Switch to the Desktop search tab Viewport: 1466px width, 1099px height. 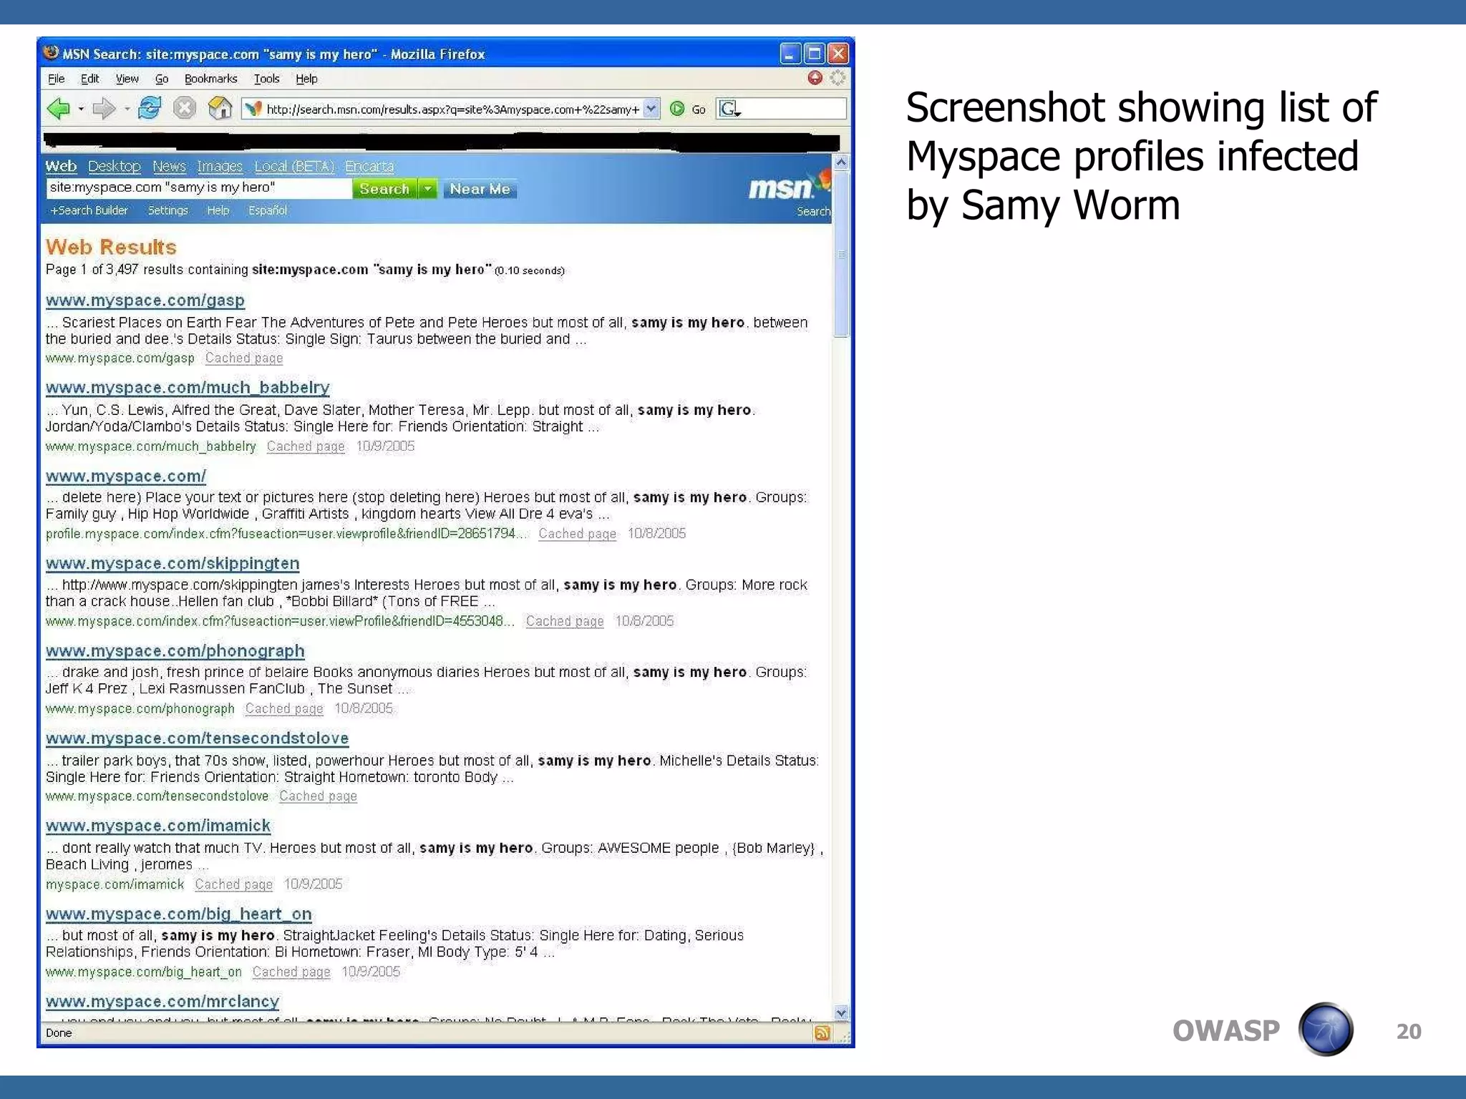point(115,166)
